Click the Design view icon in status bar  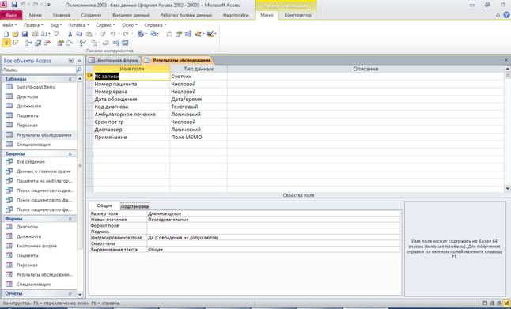click(x=506, y=303)
